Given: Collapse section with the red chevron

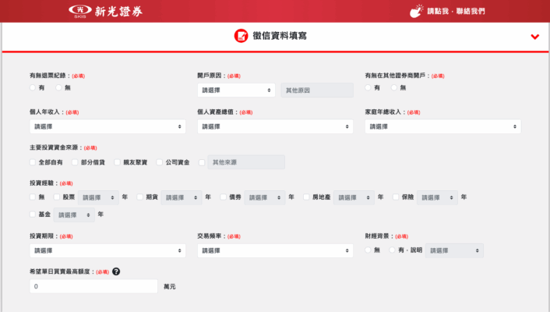Looking at the screenshot, I should coord(535,37).
